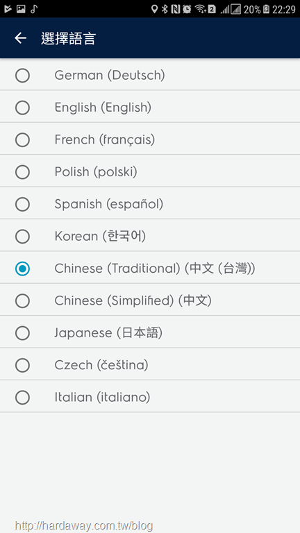The image size is (300, 533).
Task: Tap the image notification icon in status bar
Action: click(21, 9)
